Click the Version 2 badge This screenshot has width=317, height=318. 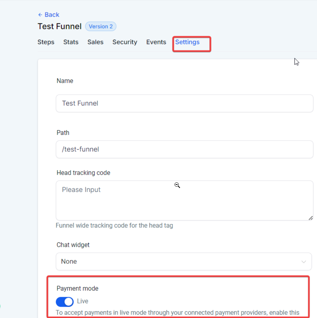click(x=101, y=26)
